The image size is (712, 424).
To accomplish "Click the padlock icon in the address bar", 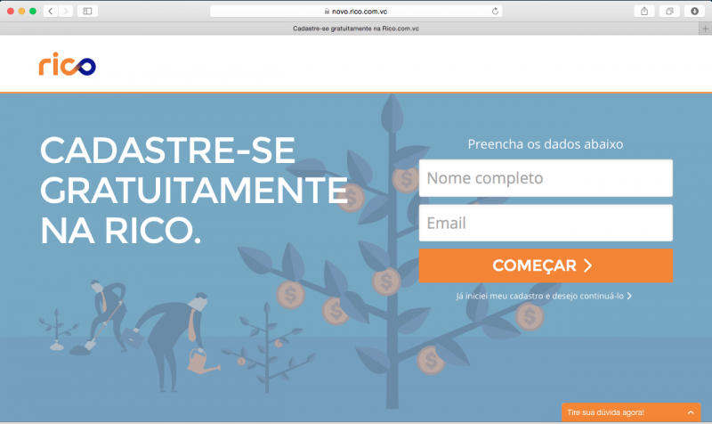I will (x=327, y=11).
